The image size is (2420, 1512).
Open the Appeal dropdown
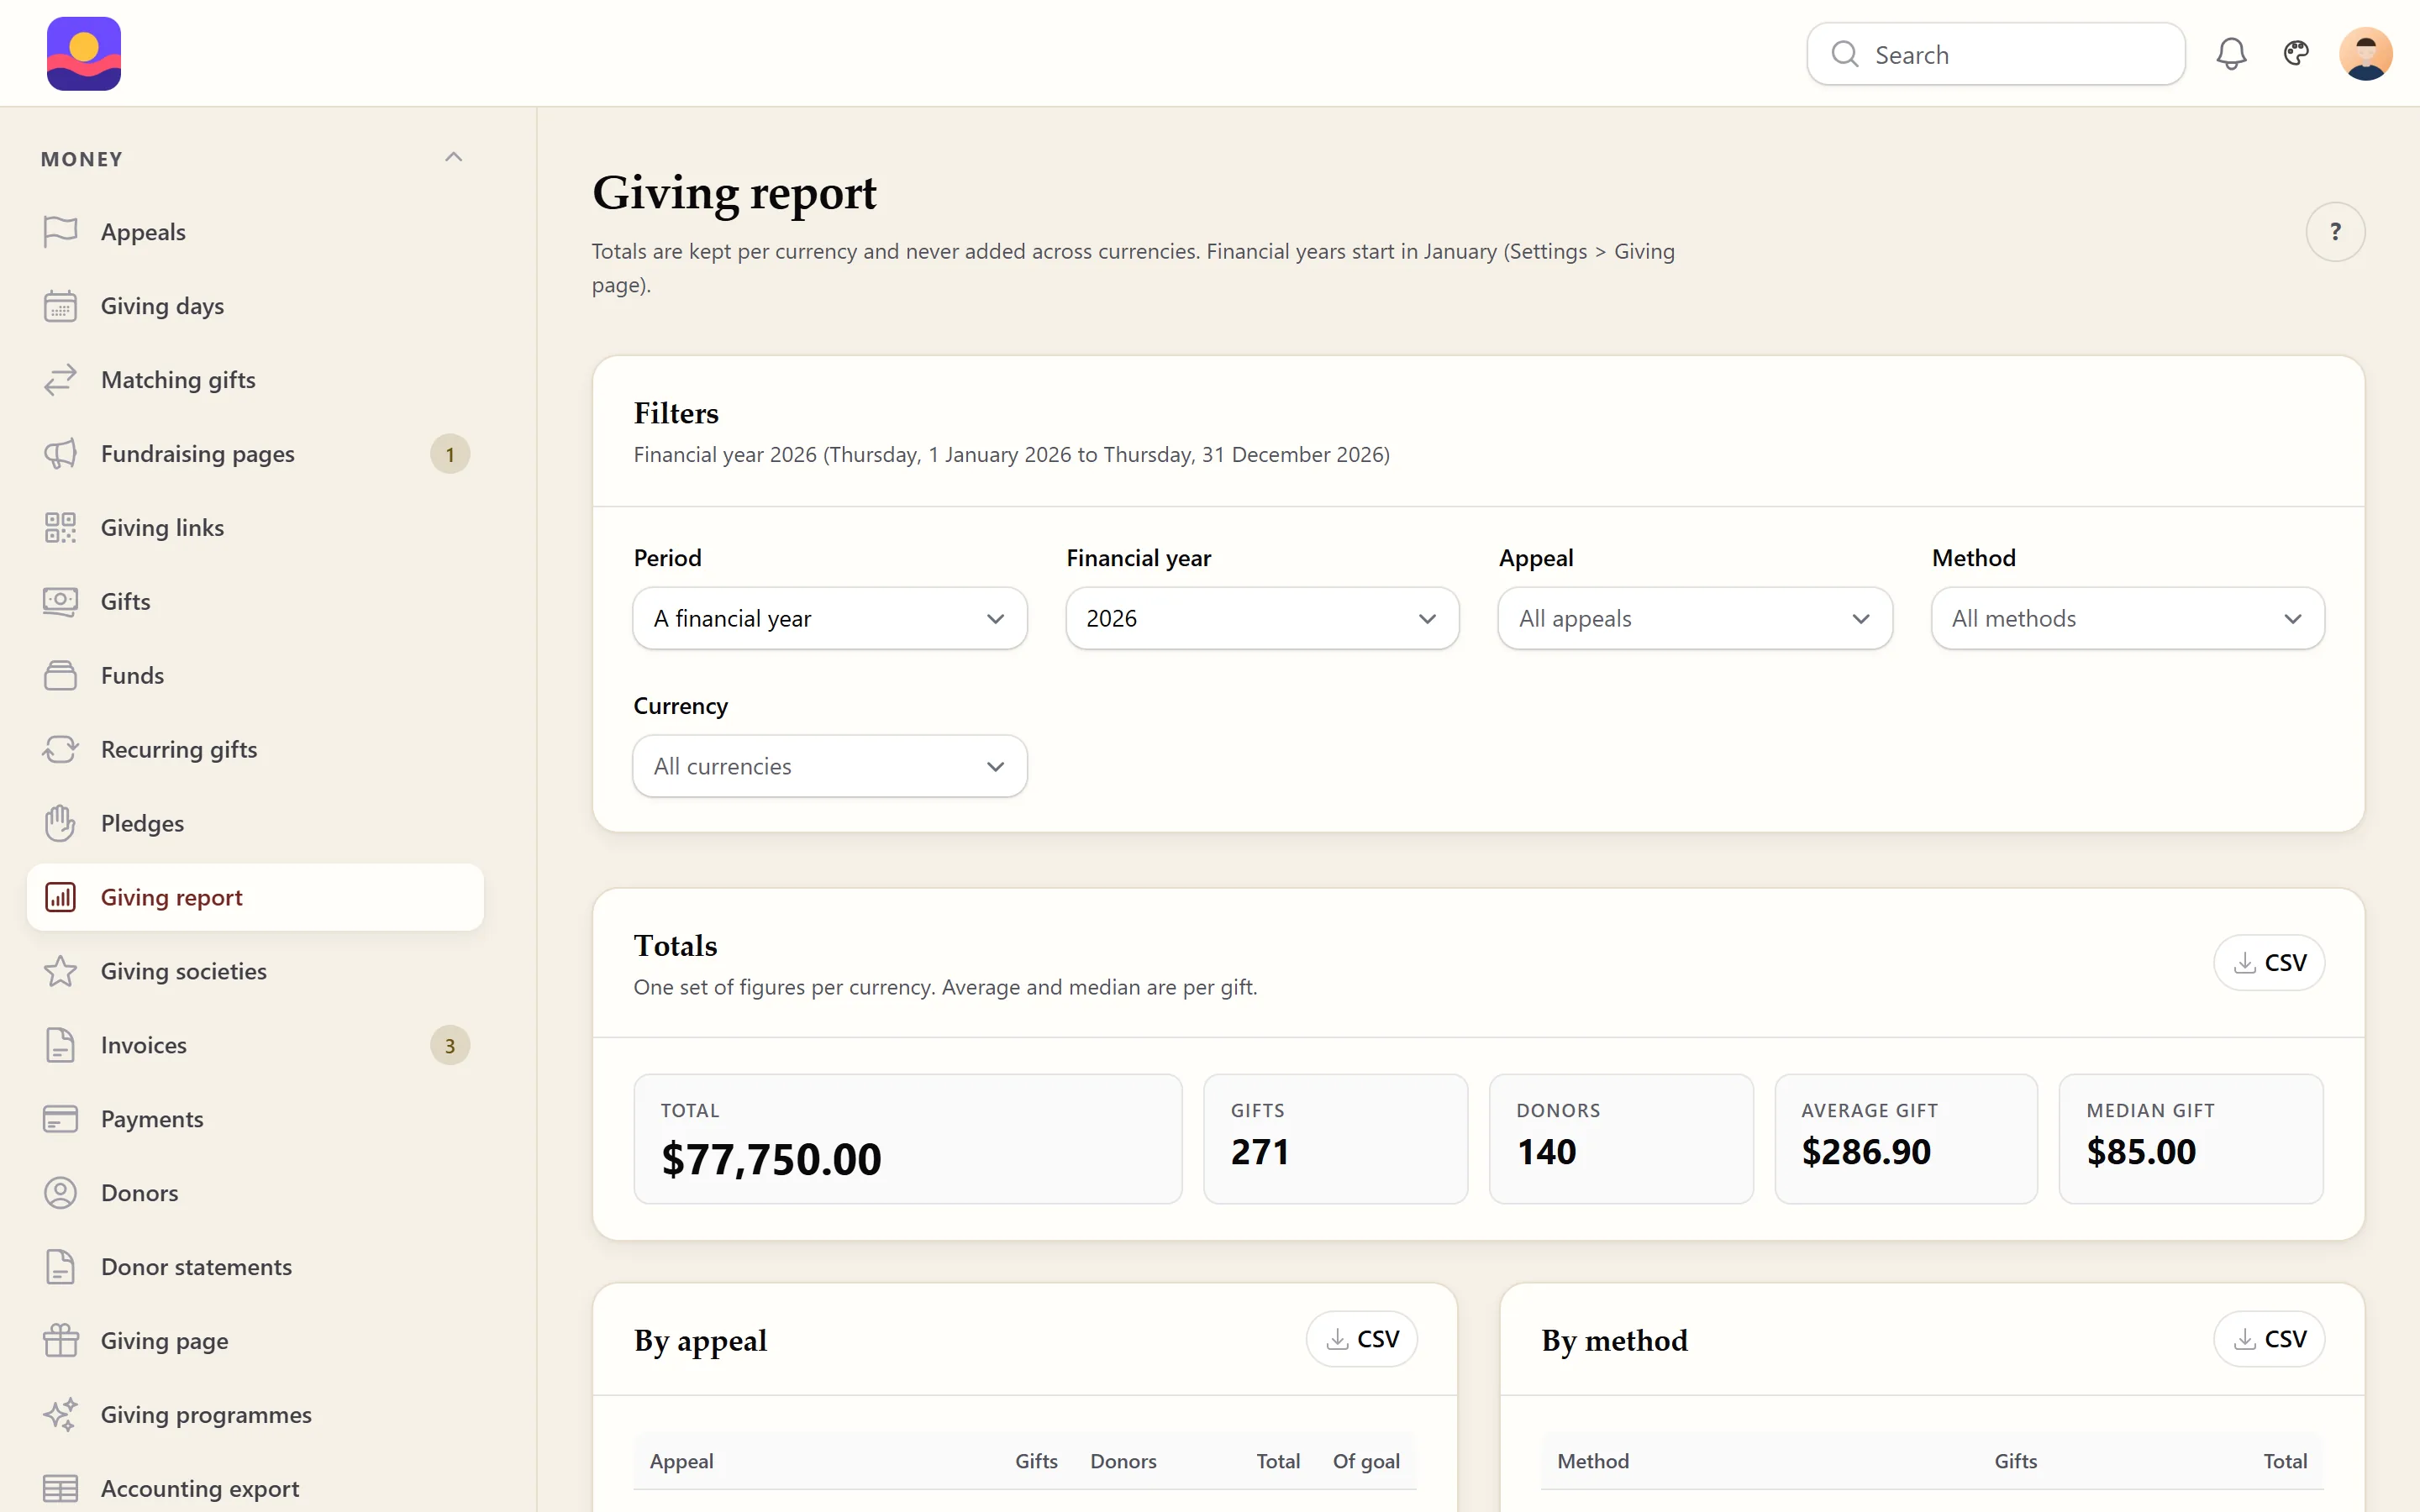point(1695,618)
